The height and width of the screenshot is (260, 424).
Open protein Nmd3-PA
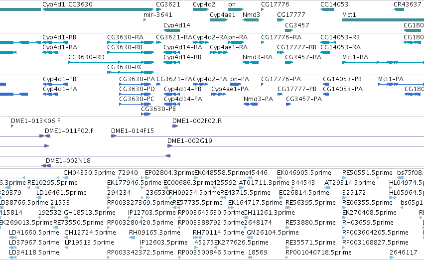(258, 99)
